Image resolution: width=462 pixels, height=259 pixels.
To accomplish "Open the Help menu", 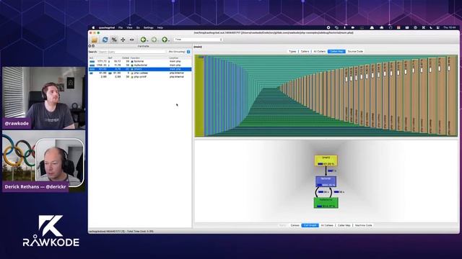I will point(160,27).
